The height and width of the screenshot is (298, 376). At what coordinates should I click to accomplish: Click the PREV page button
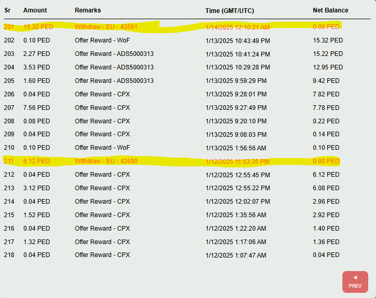355,282
